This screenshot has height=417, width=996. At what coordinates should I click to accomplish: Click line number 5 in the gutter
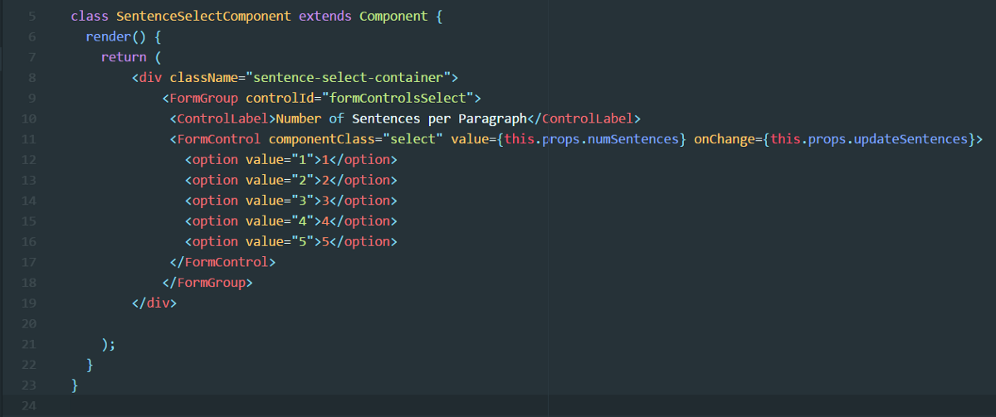[32, 17]
